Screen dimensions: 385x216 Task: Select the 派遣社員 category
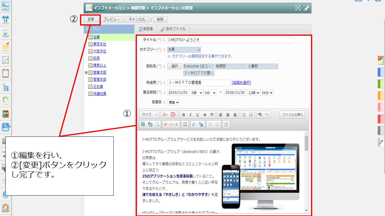100,94
